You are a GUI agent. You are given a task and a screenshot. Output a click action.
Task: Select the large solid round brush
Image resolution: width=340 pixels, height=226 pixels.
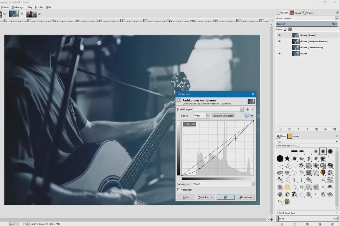pos(280,158)
